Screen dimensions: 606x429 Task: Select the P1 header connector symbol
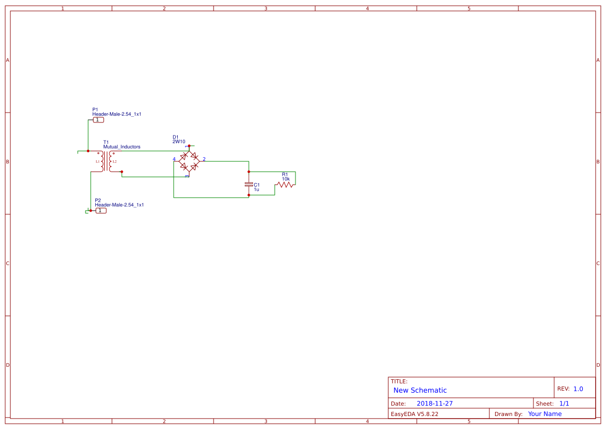tap(98, 119)
